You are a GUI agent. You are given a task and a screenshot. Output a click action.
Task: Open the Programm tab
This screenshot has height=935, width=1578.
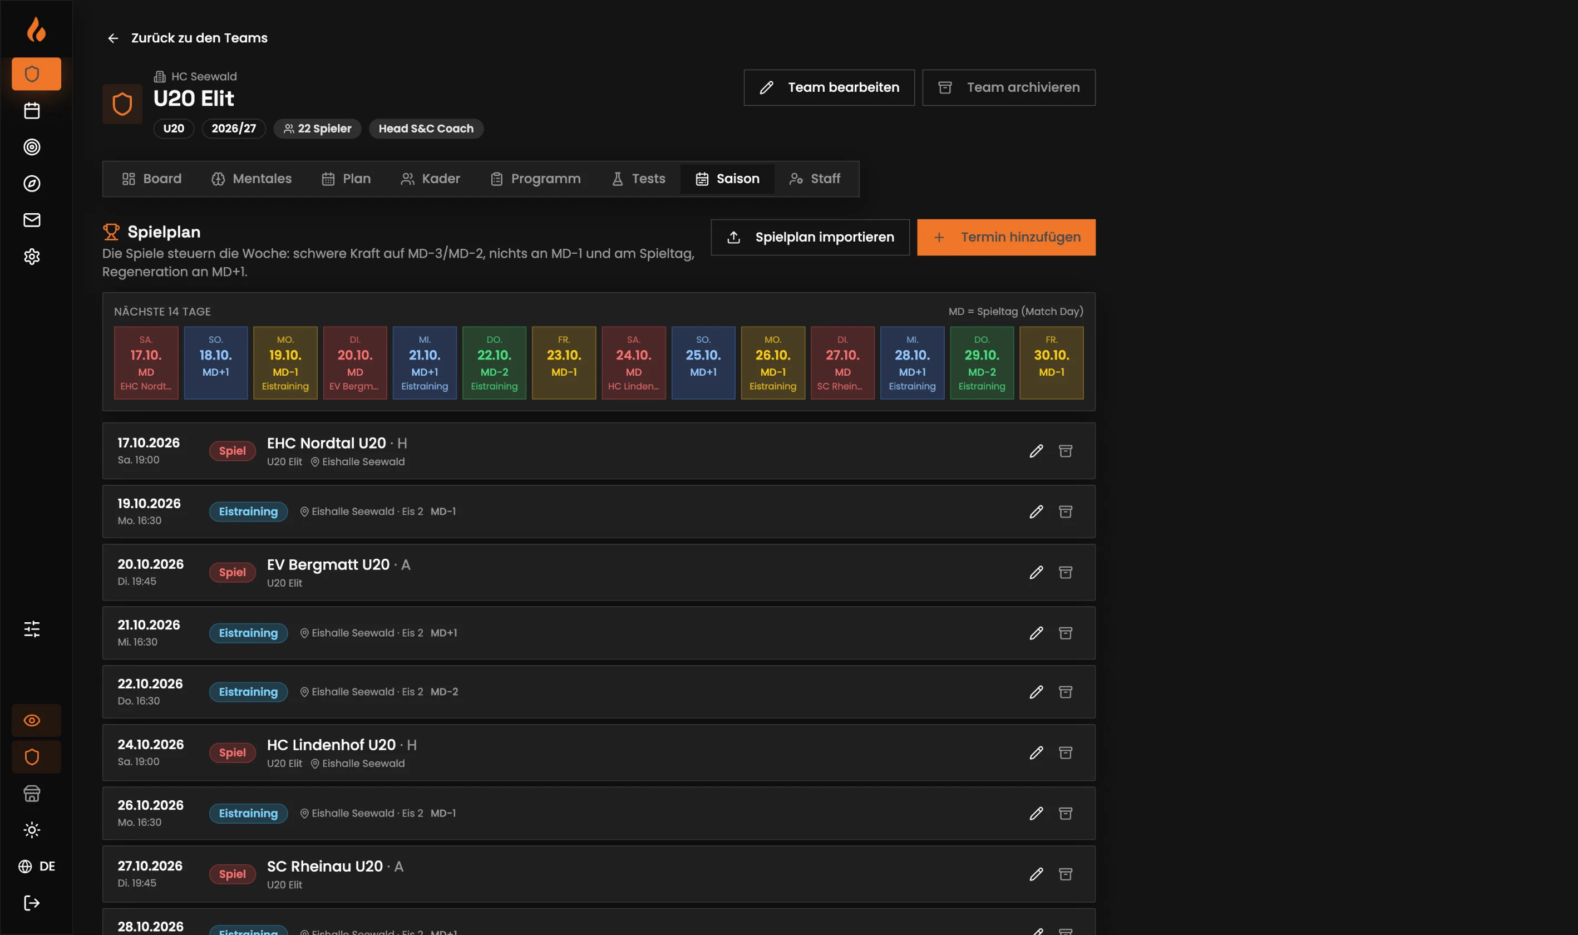(x=535, y=179)
